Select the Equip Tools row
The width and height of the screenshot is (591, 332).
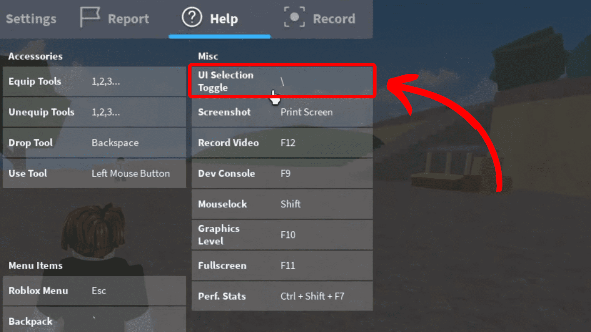[94, 81]
